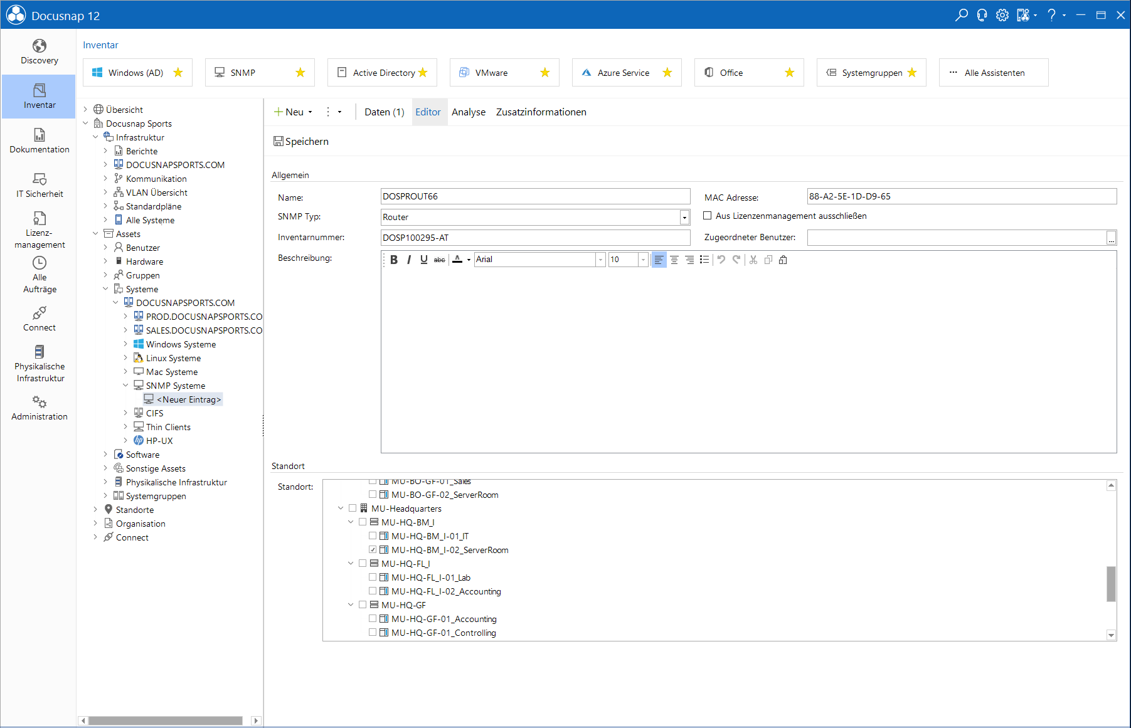Switch to the Daten (1) tab
This screenshot has width=1131, height=728.
(384, 112)
